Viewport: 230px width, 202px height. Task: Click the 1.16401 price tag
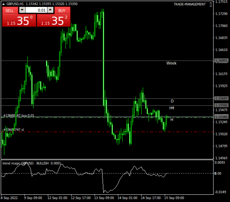click(x=221, y=61)
